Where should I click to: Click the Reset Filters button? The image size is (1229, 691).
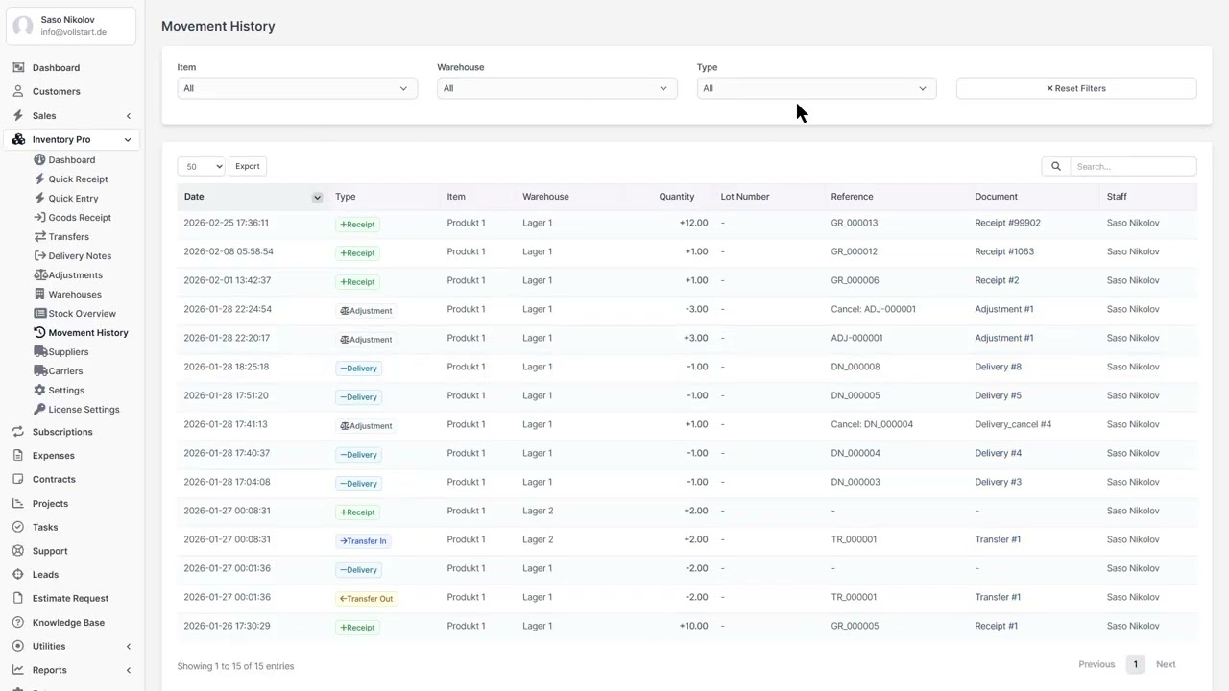tap(1076, 88)
